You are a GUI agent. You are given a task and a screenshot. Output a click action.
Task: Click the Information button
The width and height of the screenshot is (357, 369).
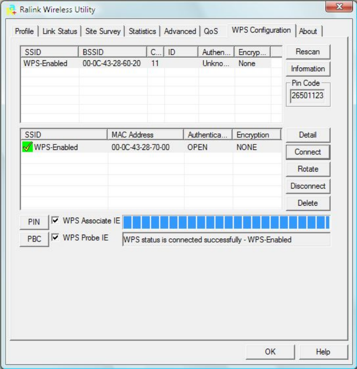[308, 69]
